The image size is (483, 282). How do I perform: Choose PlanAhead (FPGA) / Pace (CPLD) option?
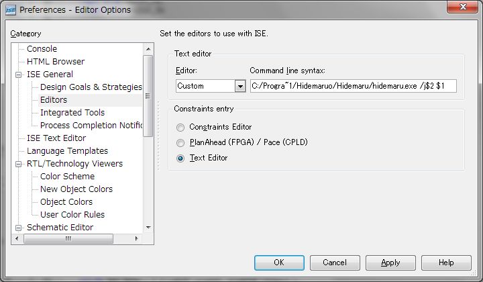coord(179,142)
